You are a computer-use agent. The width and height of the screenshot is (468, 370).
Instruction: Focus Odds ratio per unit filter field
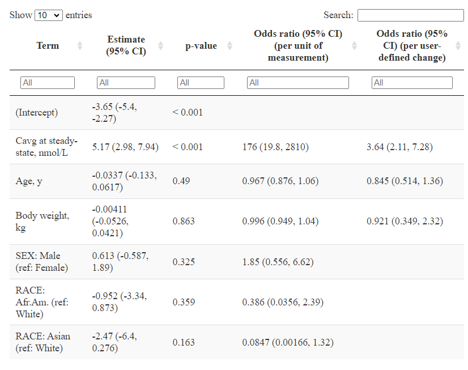[298, 83]
